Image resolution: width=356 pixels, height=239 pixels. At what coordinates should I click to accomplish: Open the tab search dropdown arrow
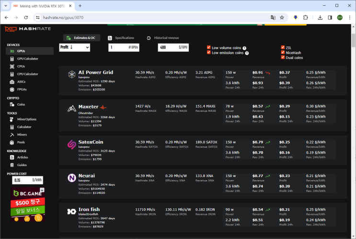[x=6, y=6]
